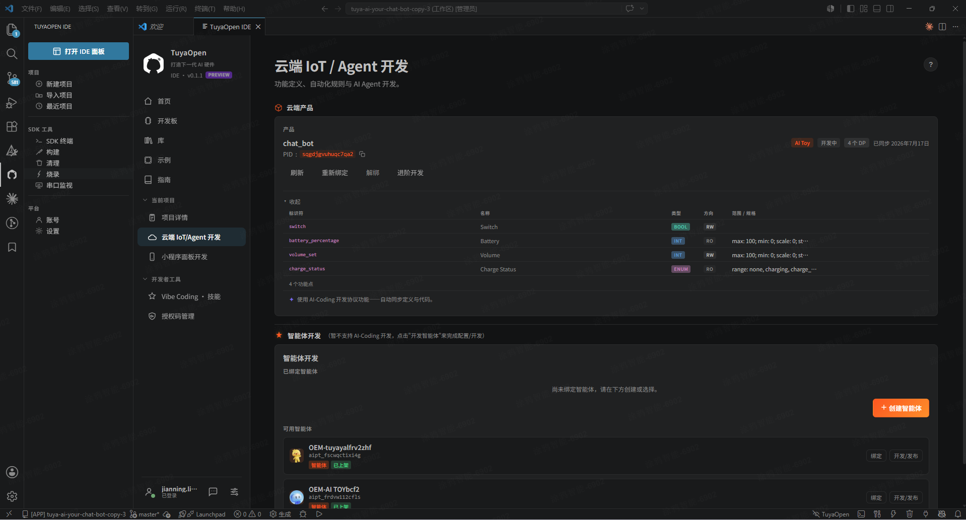Click the debug bug icon in the status bar
Viewport: 966px width, 520px height.
click(303, 514)
